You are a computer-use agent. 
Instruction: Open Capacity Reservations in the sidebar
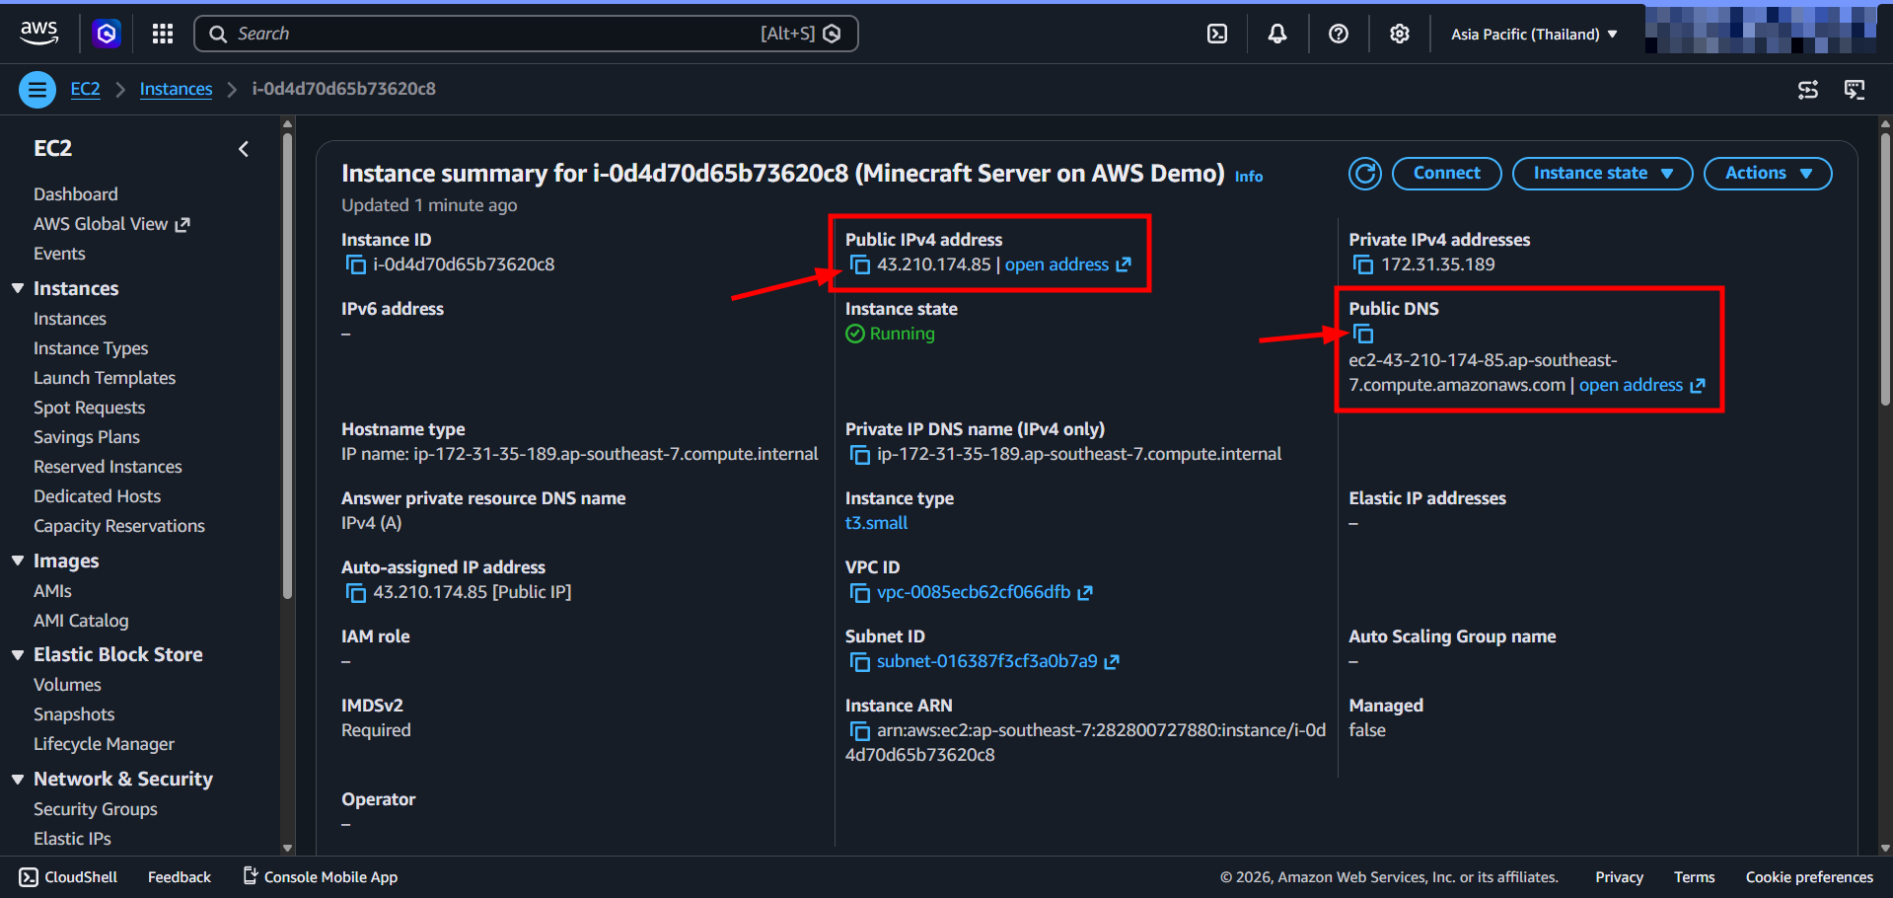(119, 526)
